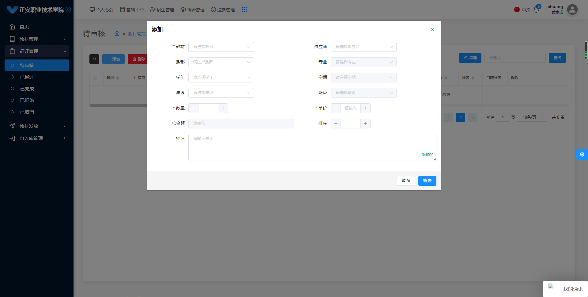This screenshot has height=297, width=588.
Task: Click the 确定 button
Action: [x=427, y=181]
